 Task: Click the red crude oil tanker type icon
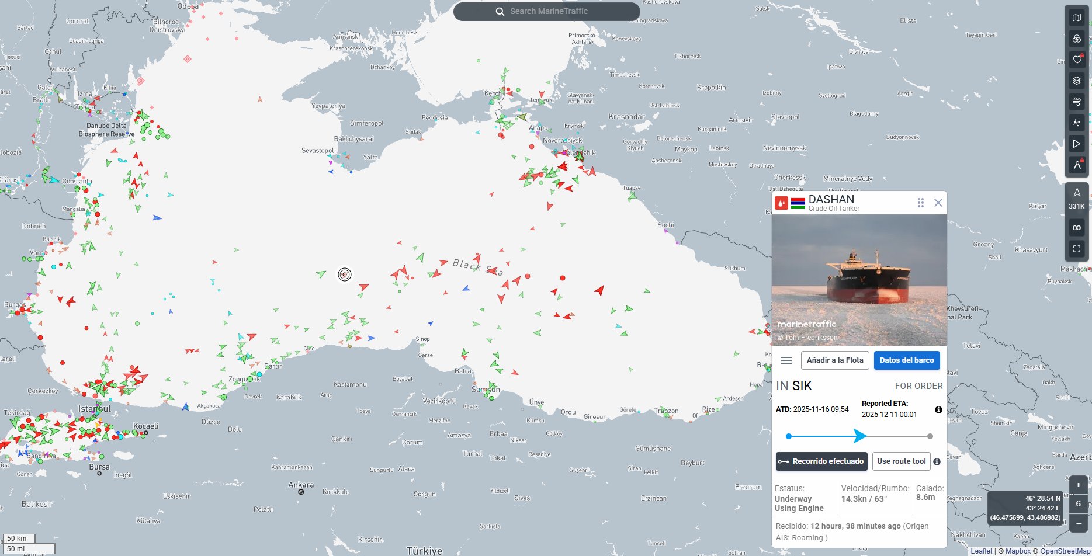(x=781, y=203)
